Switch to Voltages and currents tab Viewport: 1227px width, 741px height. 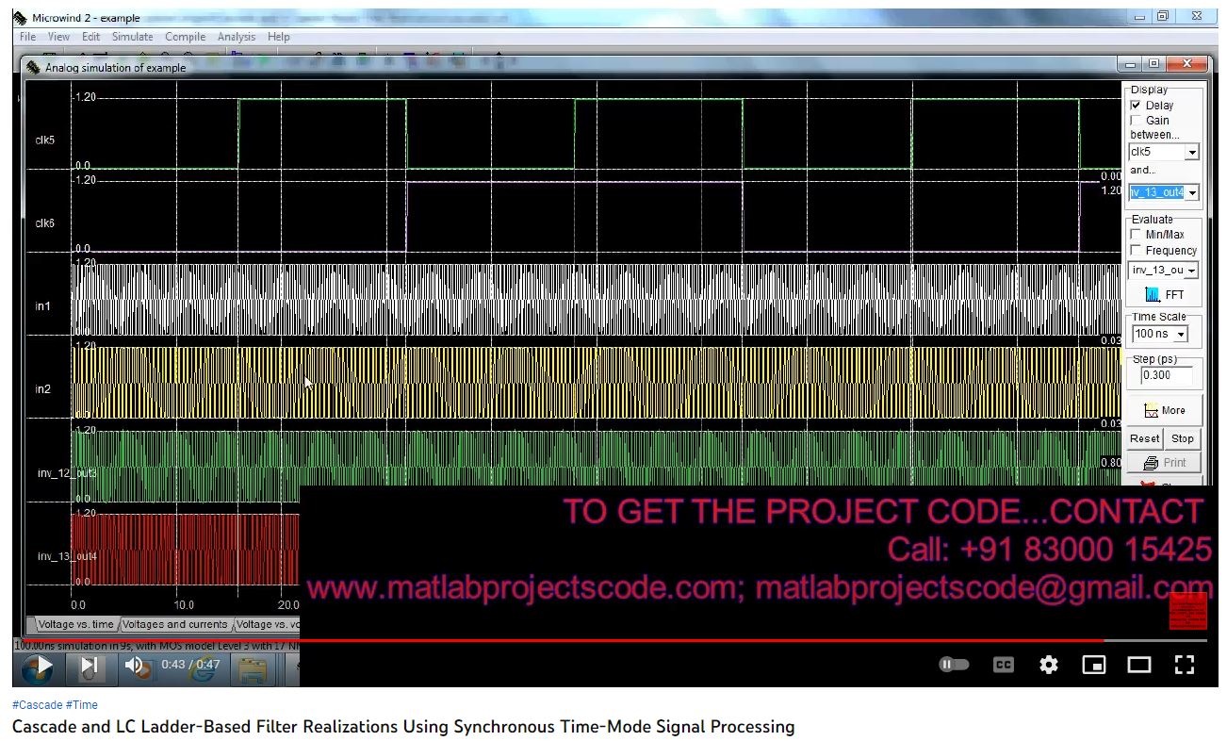click(175, 624)
